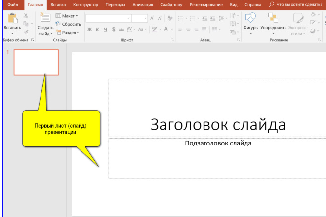Screen dimensions: 326x217
Task: Select the Главная tab
Action: (36, 5)
